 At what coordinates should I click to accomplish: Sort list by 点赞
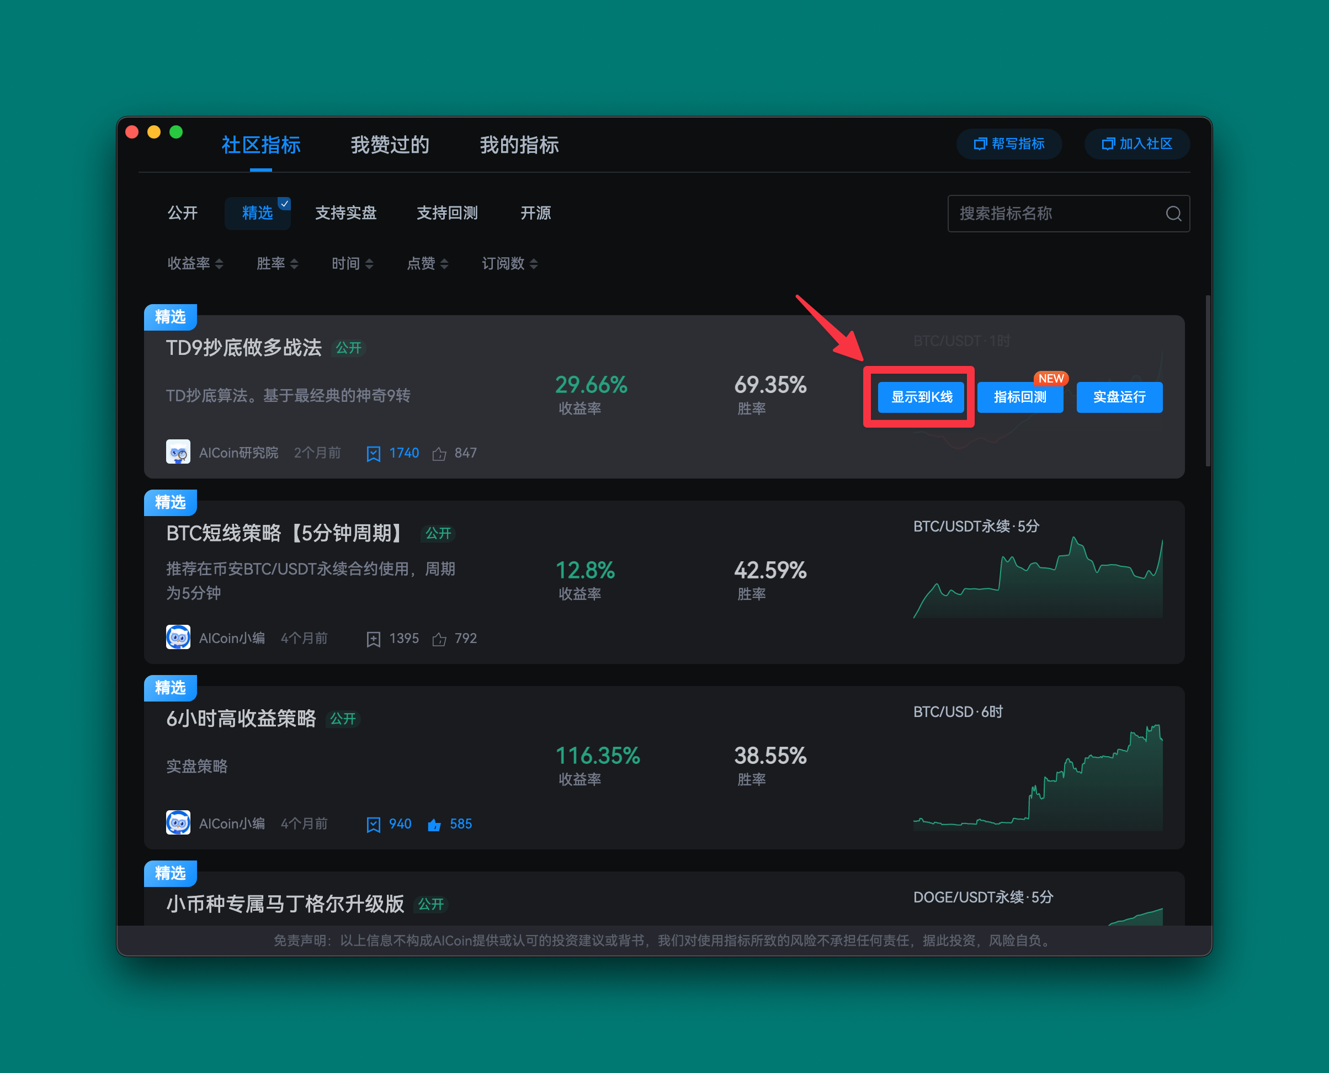428,264
